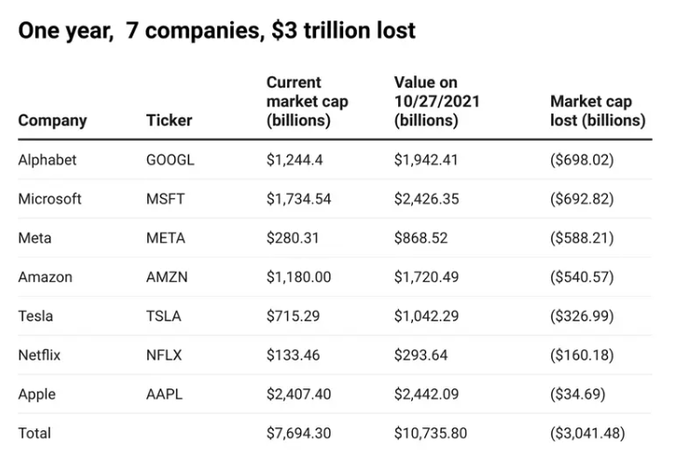Select the Alphabet company cell
Screen dimensions: 675x461
pyautogui.click(x=48, y=159)
